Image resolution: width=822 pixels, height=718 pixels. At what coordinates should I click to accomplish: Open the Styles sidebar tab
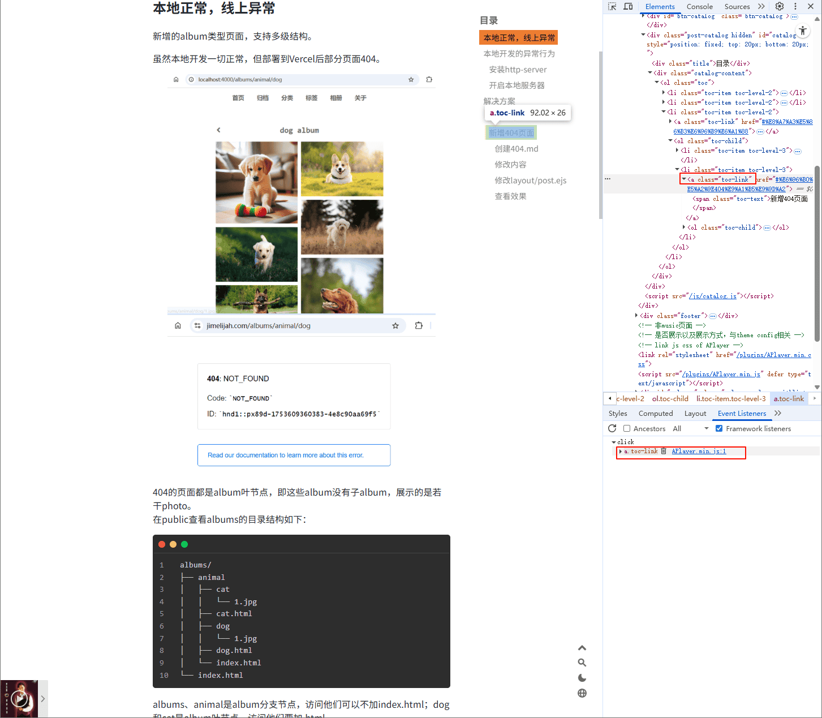[618, 413]
